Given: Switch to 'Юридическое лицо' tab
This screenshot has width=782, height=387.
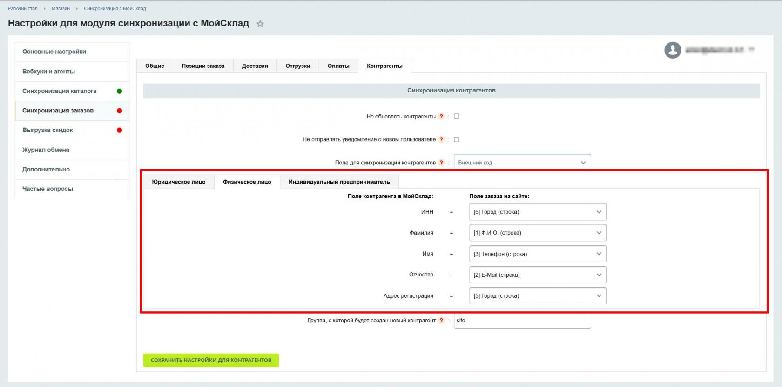Looking at the screenshot, I should coord(179,182).
